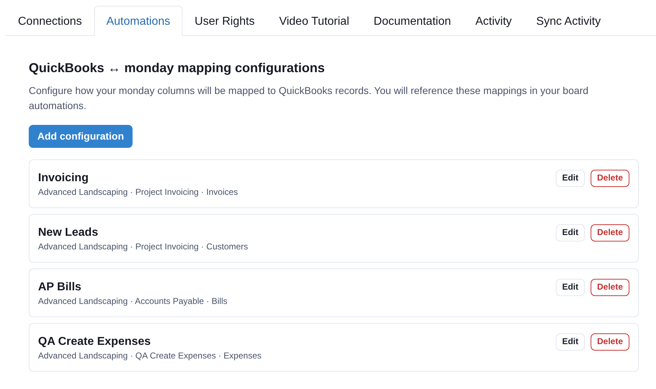Click the 'QA Create Expenses · Expenses' subtitle
The width and height of the screenshot is (656, 389).
198,356
